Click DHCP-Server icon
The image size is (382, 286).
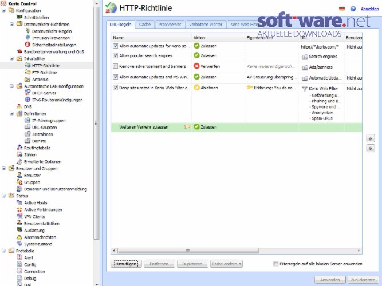coord(27,93)
